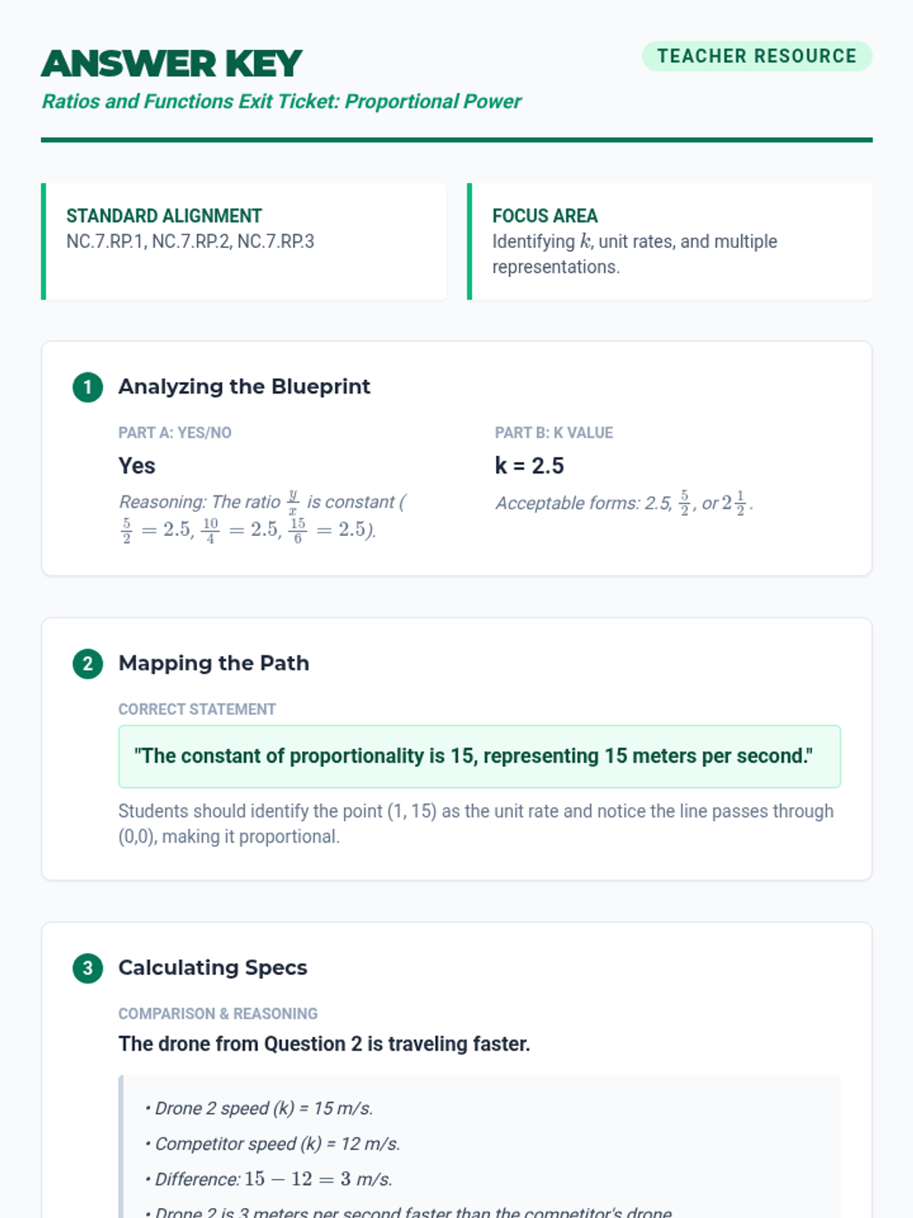Image resolution: width=913 pixels, height=1218 pixels.
Task: Click the green number 3 circle badge
Action: (87, 968)
